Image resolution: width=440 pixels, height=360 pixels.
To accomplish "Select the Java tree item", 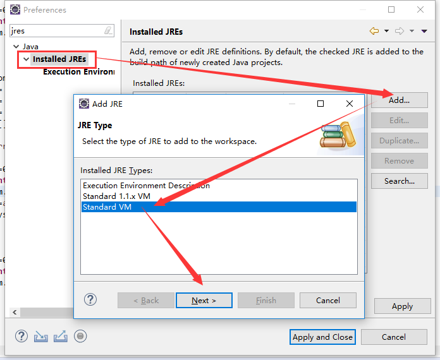I will [30, 47].
